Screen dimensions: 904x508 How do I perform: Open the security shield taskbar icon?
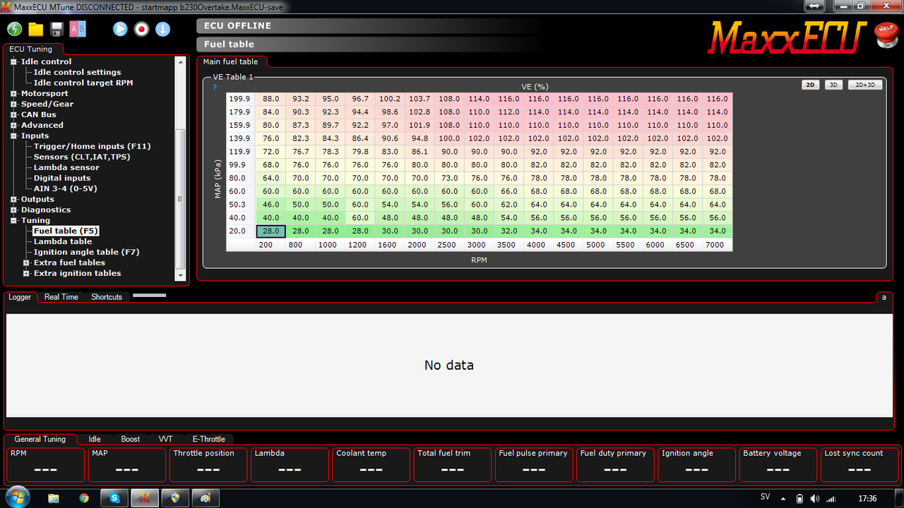175,497
